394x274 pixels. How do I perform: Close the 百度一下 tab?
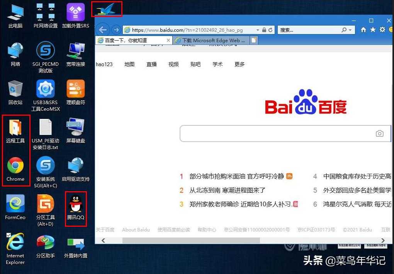point(168,40)
